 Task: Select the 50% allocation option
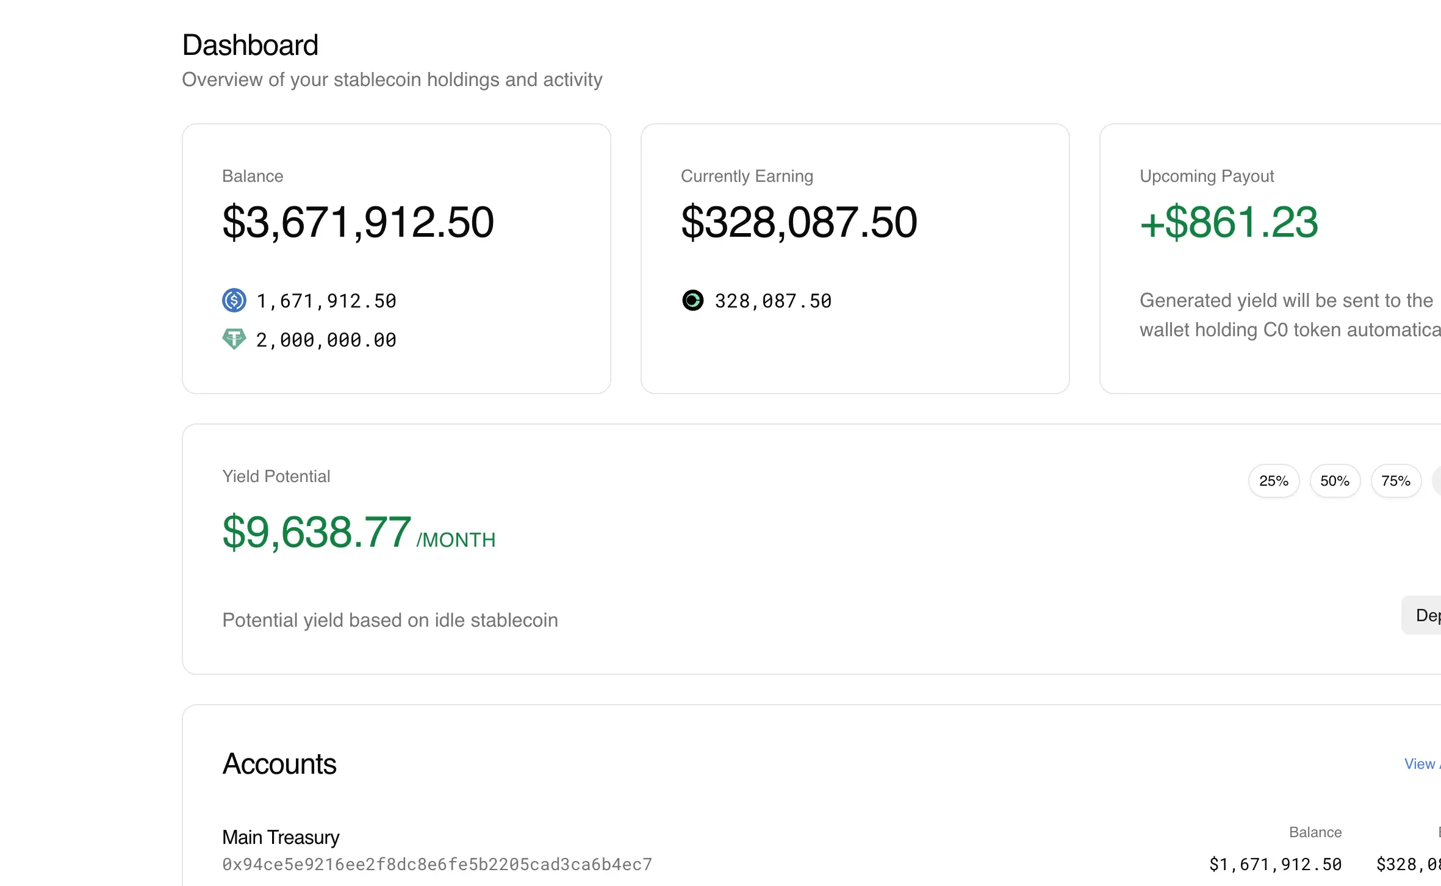coord(1335,481)
